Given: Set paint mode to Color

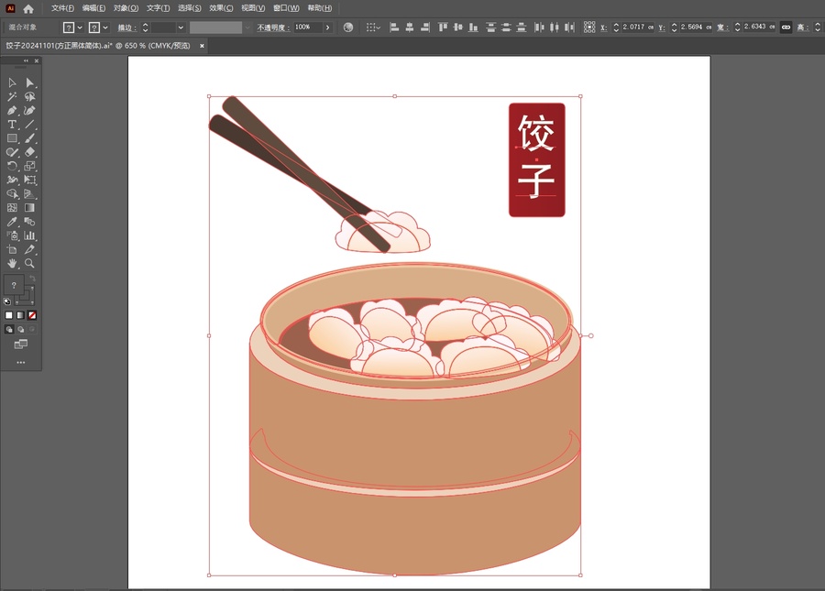Looking at the screenshot, I should [x=9, y=315].
